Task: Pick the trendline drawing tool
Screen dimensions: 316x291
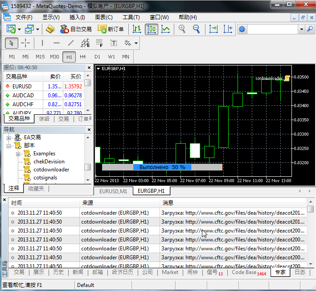Action: [70, 43]
